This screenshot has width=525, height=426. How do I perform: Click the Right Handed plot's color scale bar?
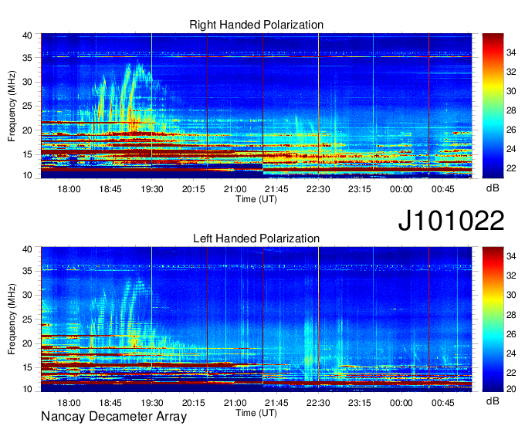pyautogui.click(x=493, y=106)
